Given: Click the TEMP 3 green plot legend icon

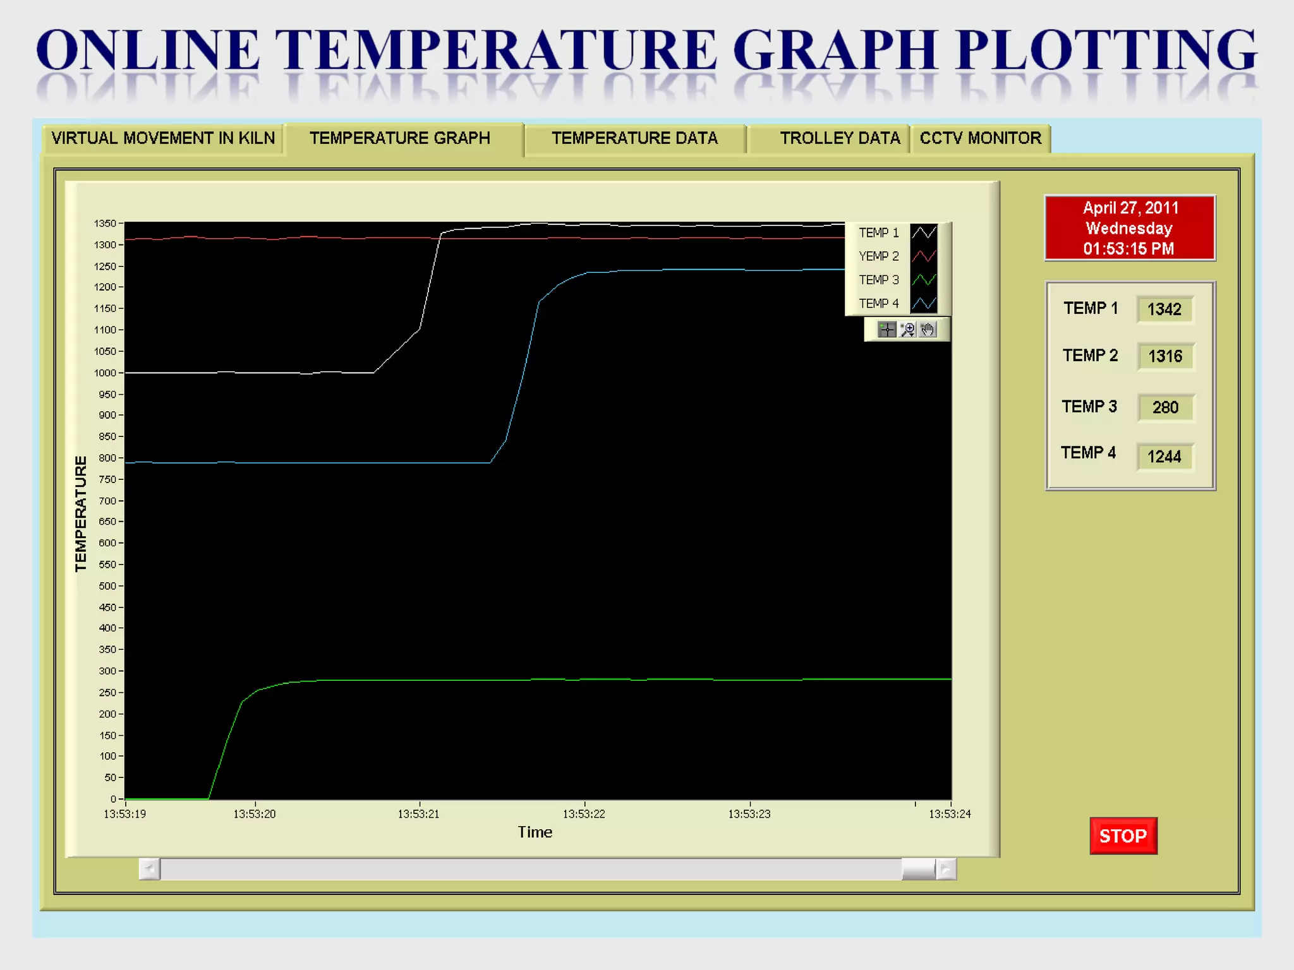Looking at the screenshot, I should (x=923, y=279).
